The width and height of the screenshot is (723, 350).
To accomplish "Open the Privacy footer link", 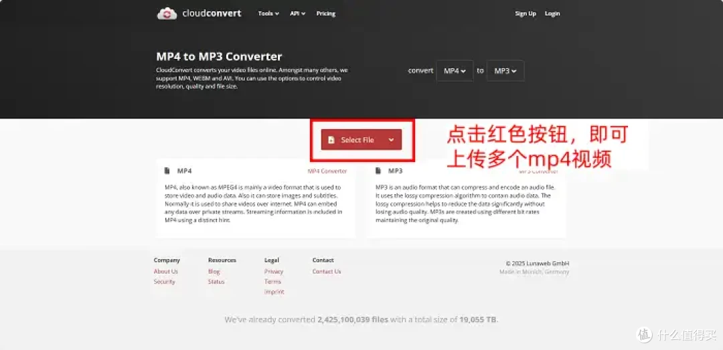I will 274,272.
